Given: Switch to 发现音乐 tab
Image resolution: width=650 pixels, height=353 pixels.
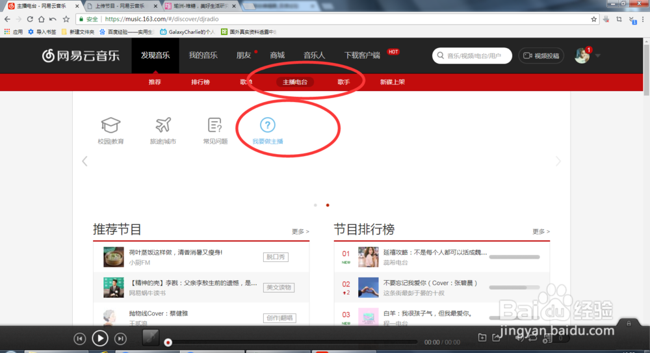Looking at the screenshot, I should (155, 55).
